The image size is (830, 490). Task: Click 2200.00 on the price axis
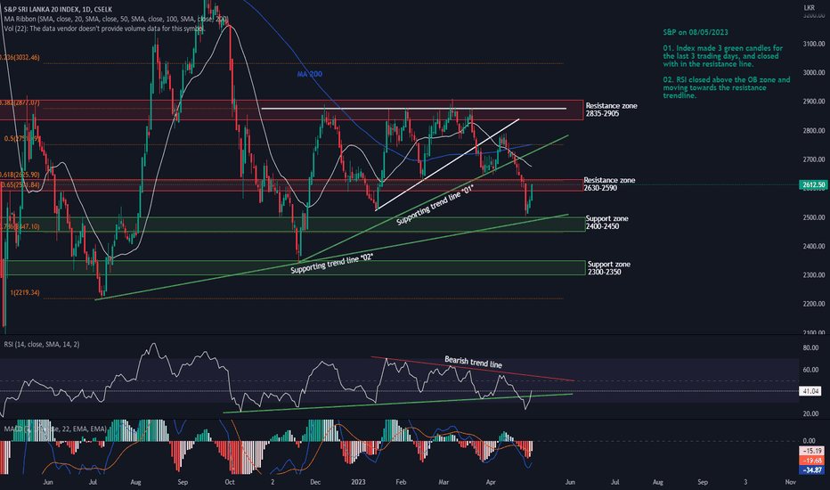(x=814, y=304)
